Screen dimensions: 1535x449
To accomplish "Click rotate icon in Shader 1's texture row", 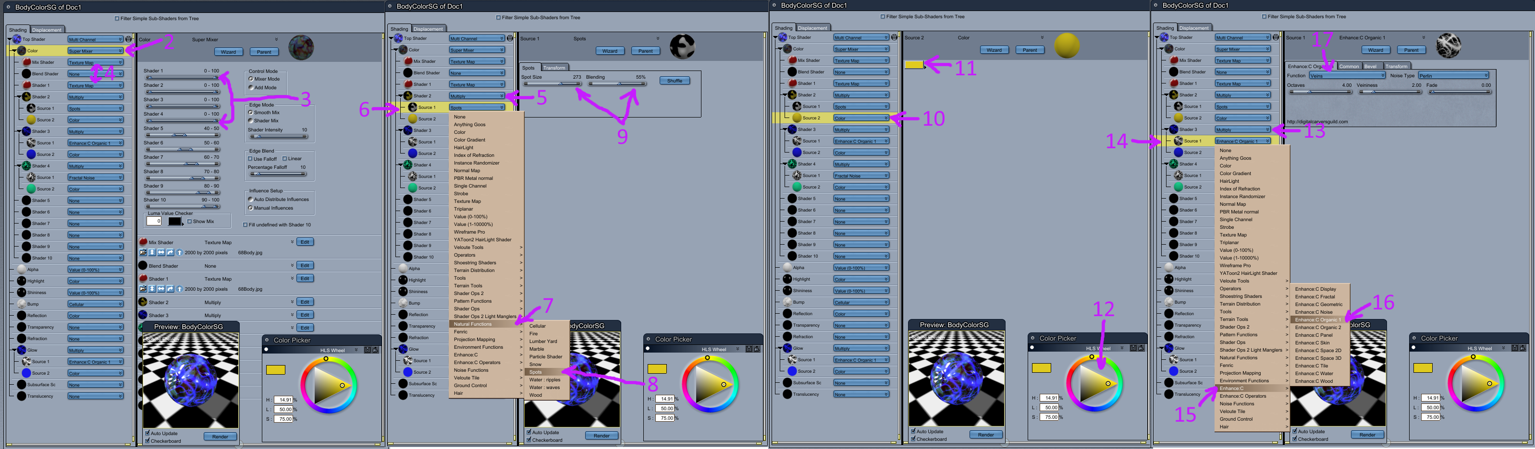I will [170, 289].
